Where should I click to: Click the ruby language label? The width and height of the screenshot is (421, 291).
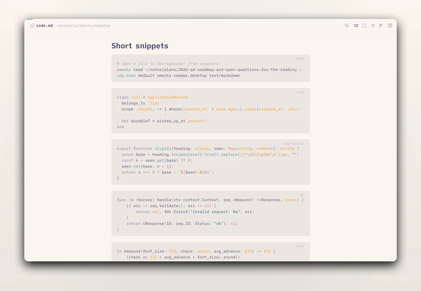[300, 92]
